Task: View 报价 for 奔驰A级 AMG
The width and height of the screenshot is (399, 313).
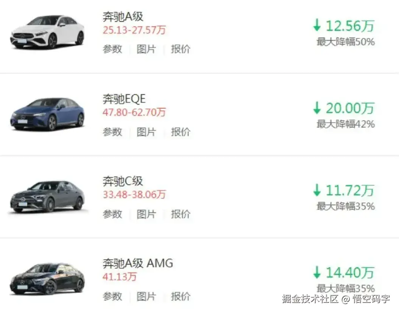Action: point(181,296)
